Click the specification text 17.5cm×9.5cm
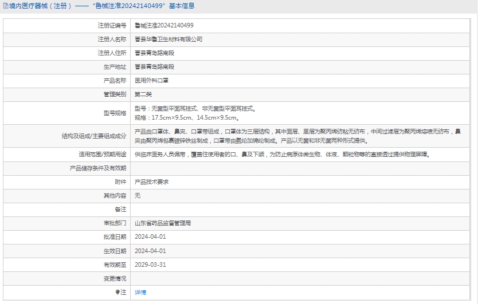 (170, 117)
